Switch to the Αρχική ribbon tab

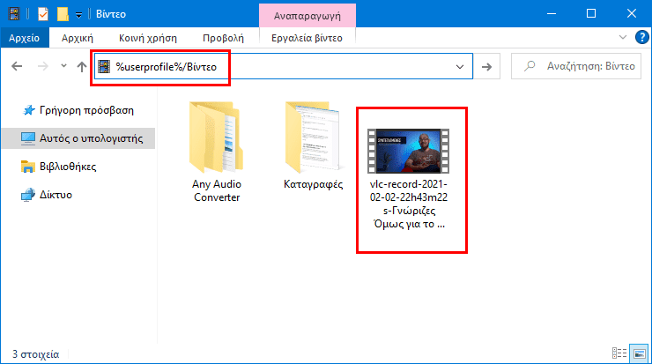78,38
